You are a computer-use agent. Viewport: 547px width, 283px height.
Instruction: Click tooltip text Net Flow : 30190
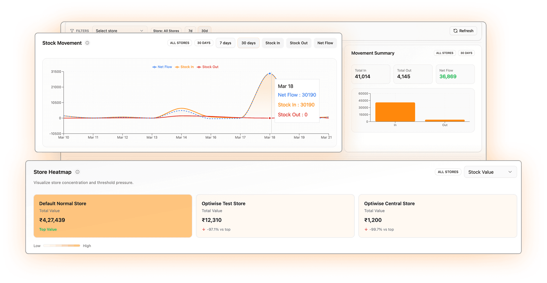point(297,95)
